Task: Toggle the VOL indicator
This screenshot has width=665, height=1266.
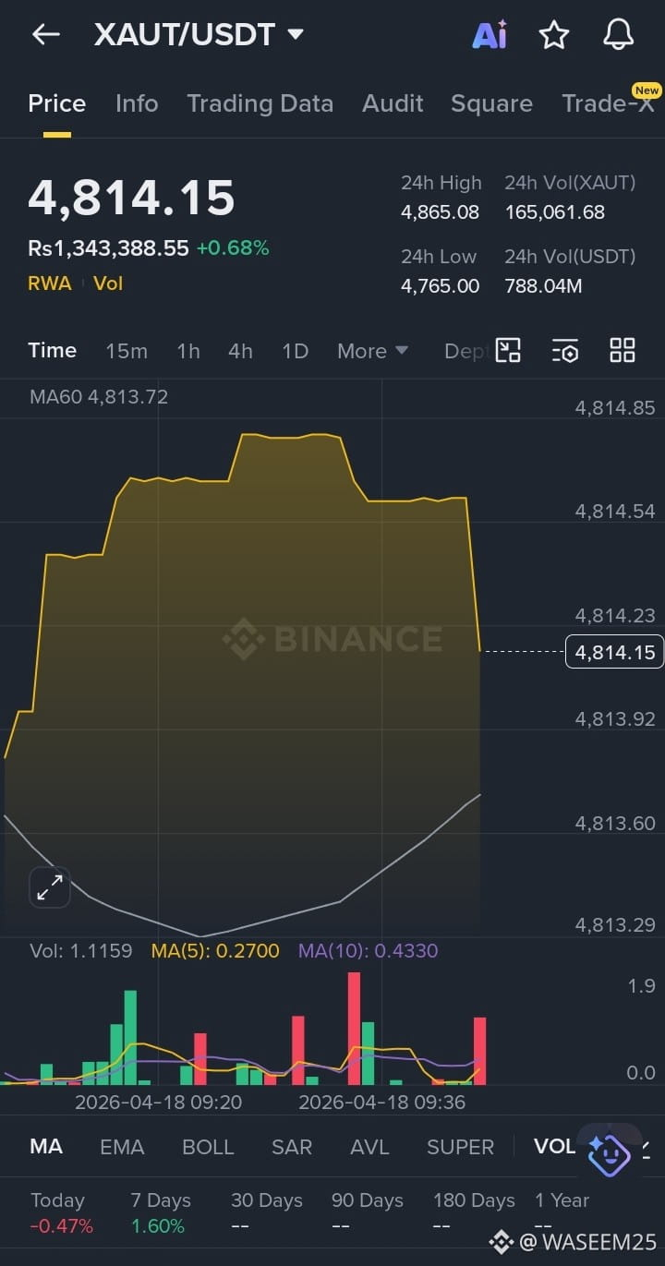Action: click(x=554, y=1147)
